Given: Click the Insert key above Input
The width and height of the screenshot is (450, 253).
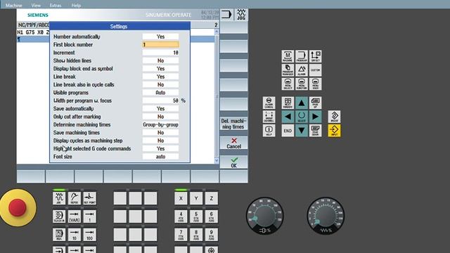Looking at the screenshot, I should [x=335, y=117].
